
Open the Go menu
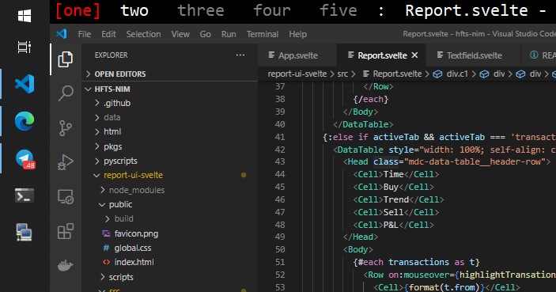tap(206, 34)
